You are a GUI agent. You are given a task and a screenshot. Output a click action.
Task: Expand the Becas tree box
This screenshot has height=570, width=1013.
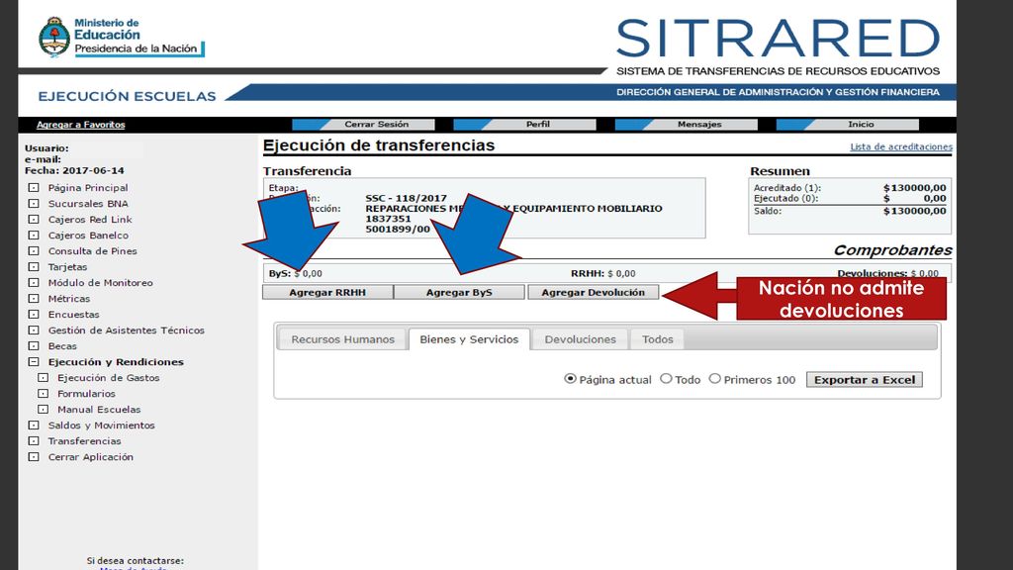tap(34, 345)
